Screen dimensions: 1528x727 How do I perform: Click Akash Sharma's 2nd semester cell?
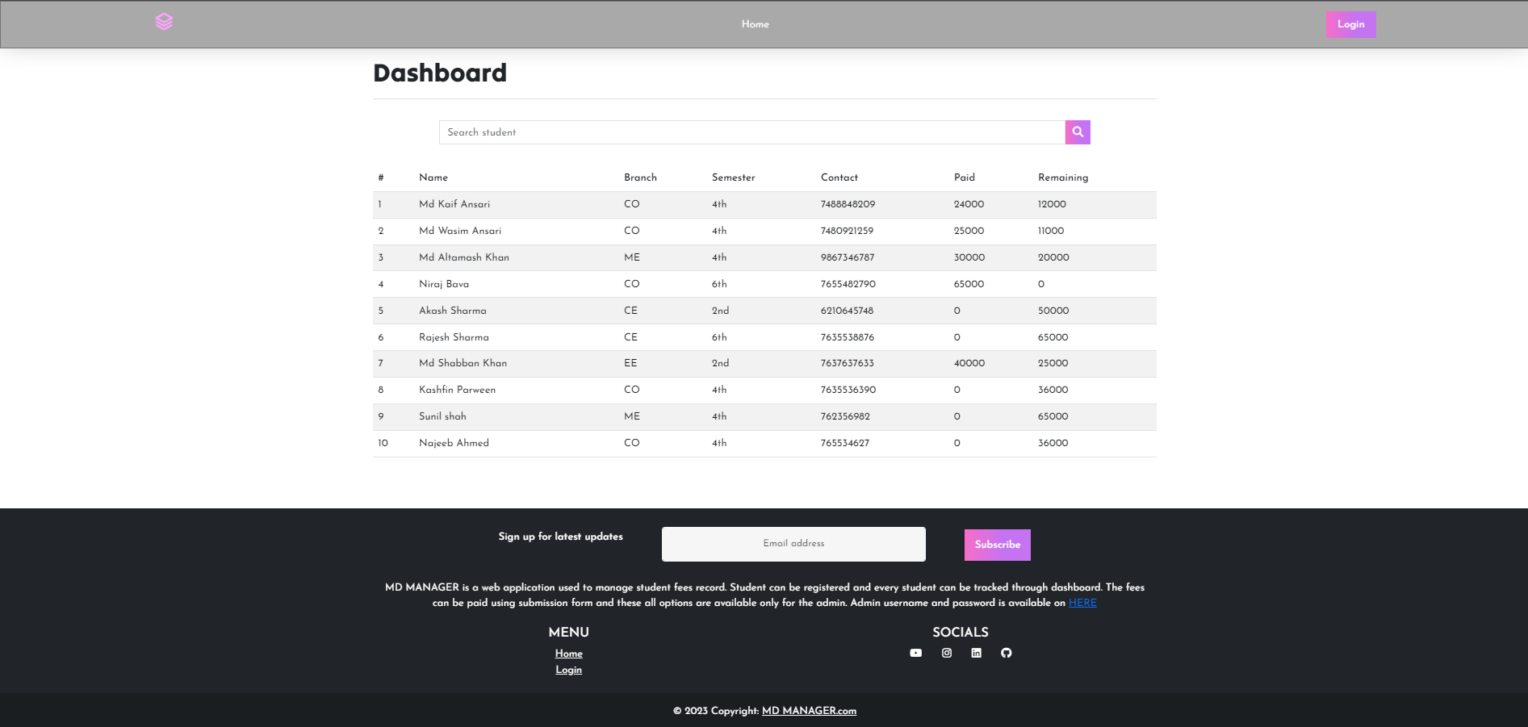720,311
